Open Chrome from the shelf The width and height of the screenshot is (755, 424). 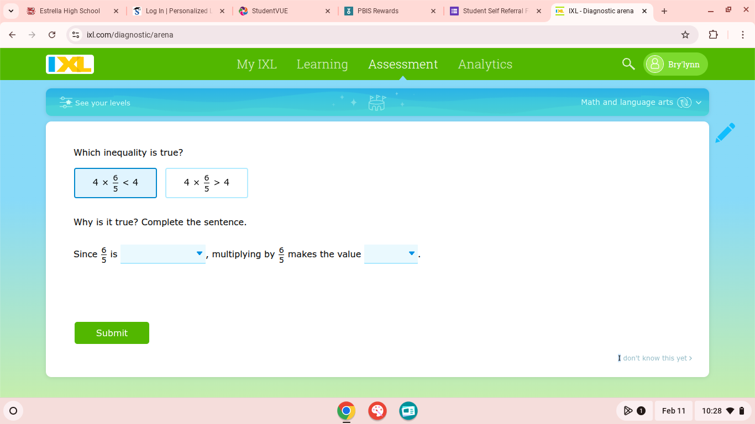(x=346, y=411)
